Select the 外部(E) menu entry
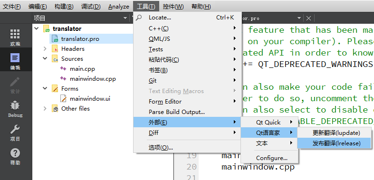Screen dimensions: 374x180 (x=187, y=123)
